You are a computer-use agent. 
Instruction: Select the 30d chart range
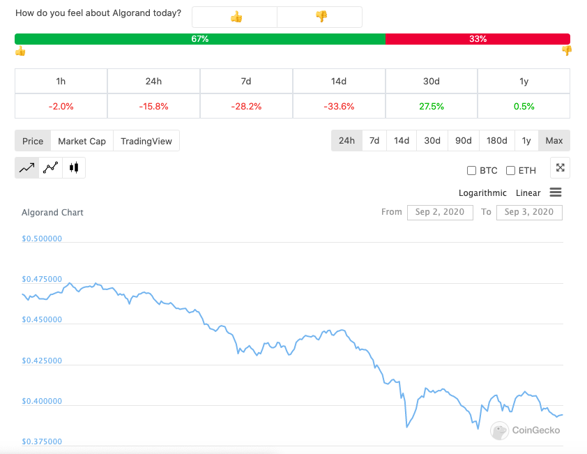click(432, 140)
